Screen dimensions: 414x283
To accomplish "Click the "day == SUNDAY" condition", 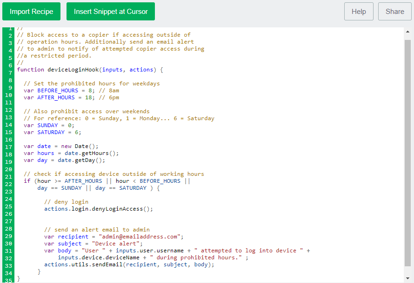I will 60,188.
